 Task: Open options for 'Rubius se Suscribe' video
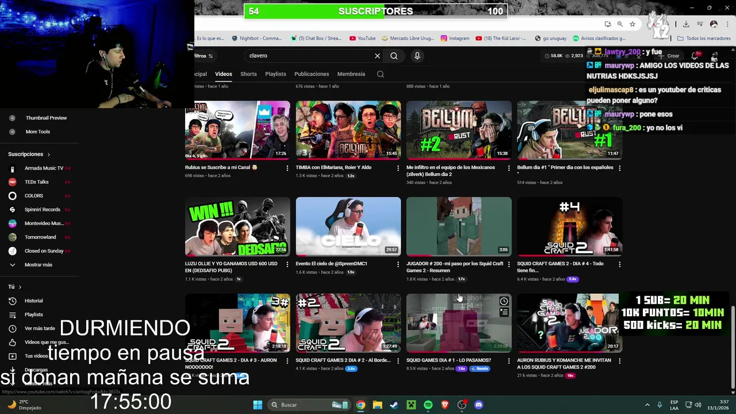coord(287,168)
